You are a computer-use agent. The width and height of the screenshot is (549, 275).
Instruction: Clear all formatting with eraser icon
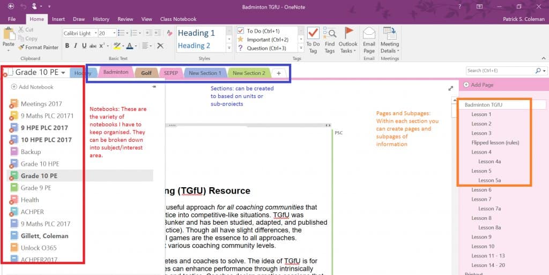pos(170,33)
